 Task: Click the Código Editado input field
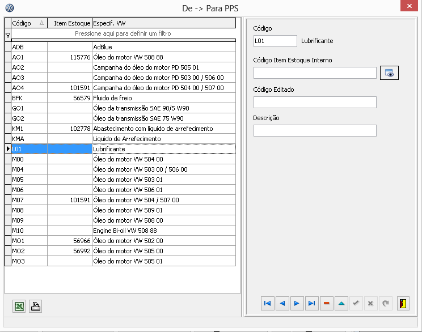[x=315, y=102]
